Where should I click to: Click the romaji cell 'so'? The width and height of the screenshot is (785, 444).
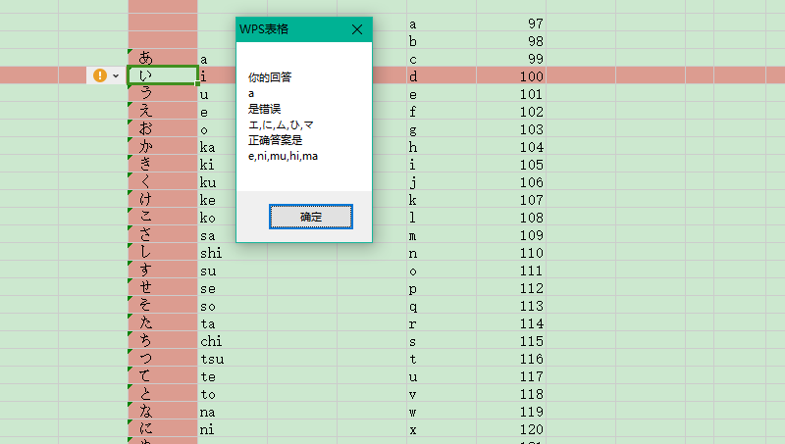[233, 306]
